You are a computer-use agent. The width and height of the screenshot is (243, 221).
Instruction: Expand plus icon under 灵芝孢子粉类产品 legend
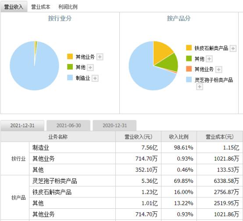pos(200,87)
